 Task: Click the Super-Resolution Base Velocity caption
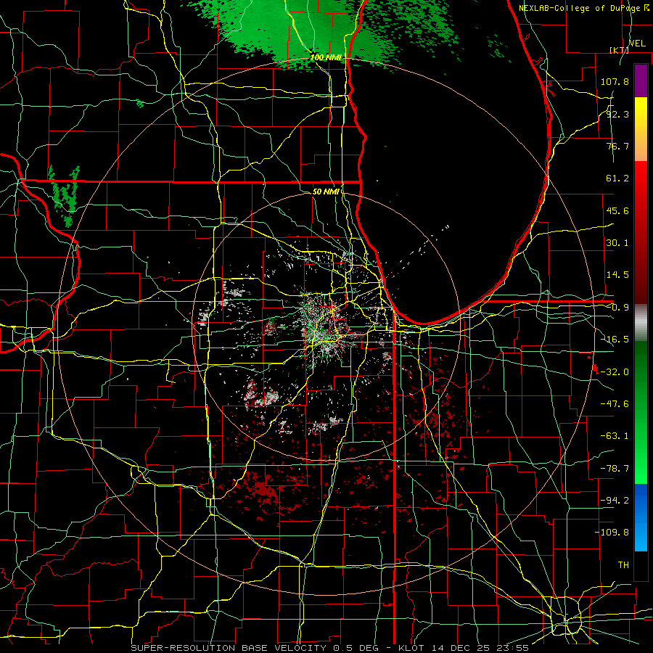tap(330, 648)
